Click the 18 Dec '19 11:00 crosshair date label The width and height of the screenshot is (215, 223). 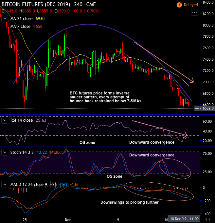184,219
